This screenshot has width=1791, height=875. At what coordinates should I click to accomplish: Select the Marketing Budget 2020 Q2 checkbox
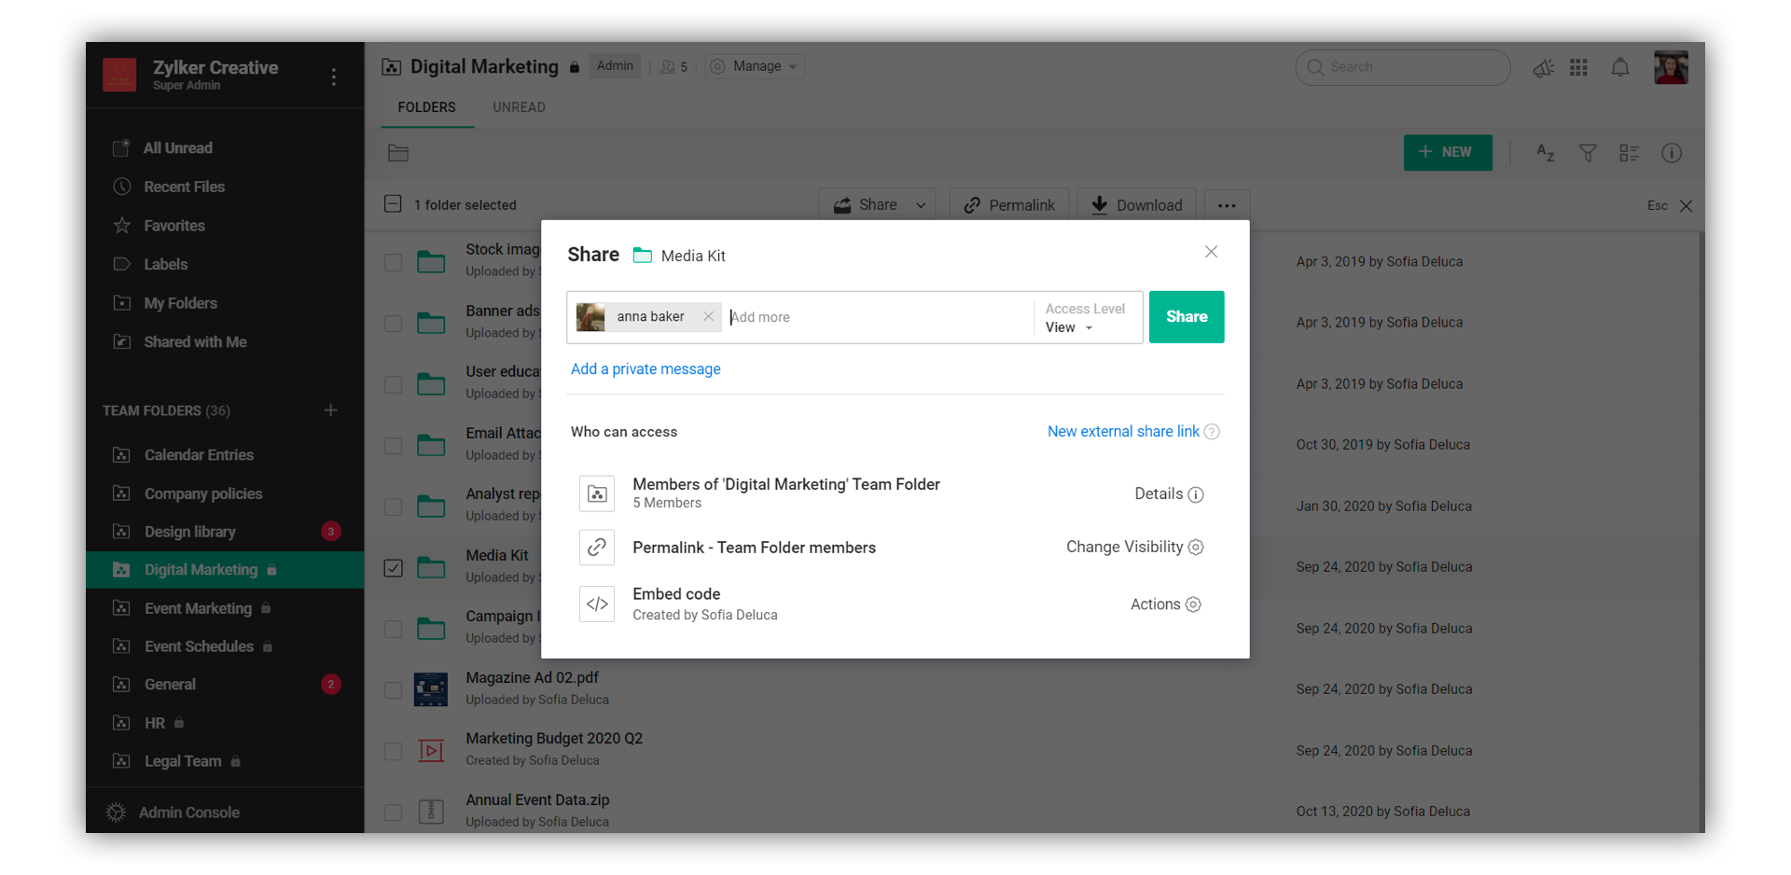(x=394, y=751)
